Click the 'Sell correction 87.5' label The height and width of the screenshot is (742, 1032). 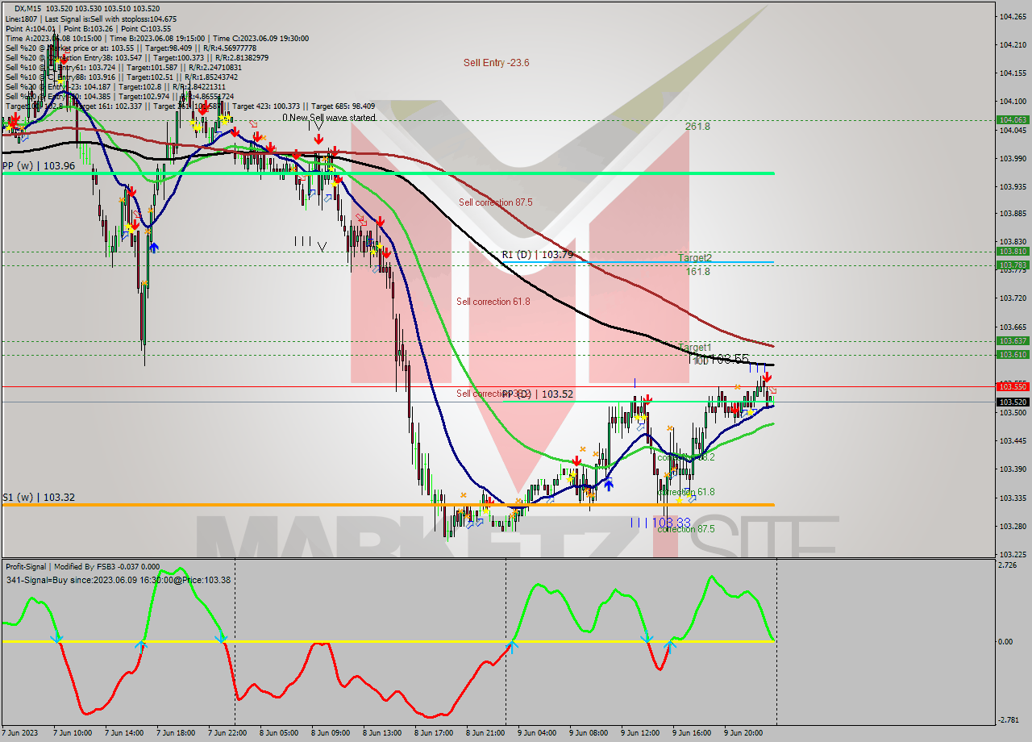496,202
